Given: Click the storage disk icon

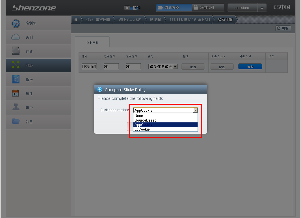Looking at the screenshot, I should point(16,51).
